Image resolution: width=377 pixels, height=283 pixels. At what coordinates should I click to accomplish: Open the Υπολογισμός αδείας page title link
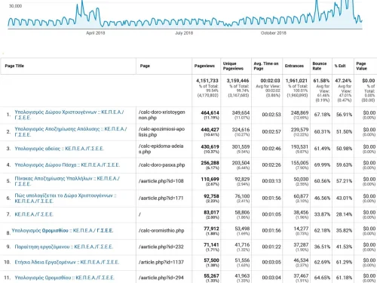point(59,149)
